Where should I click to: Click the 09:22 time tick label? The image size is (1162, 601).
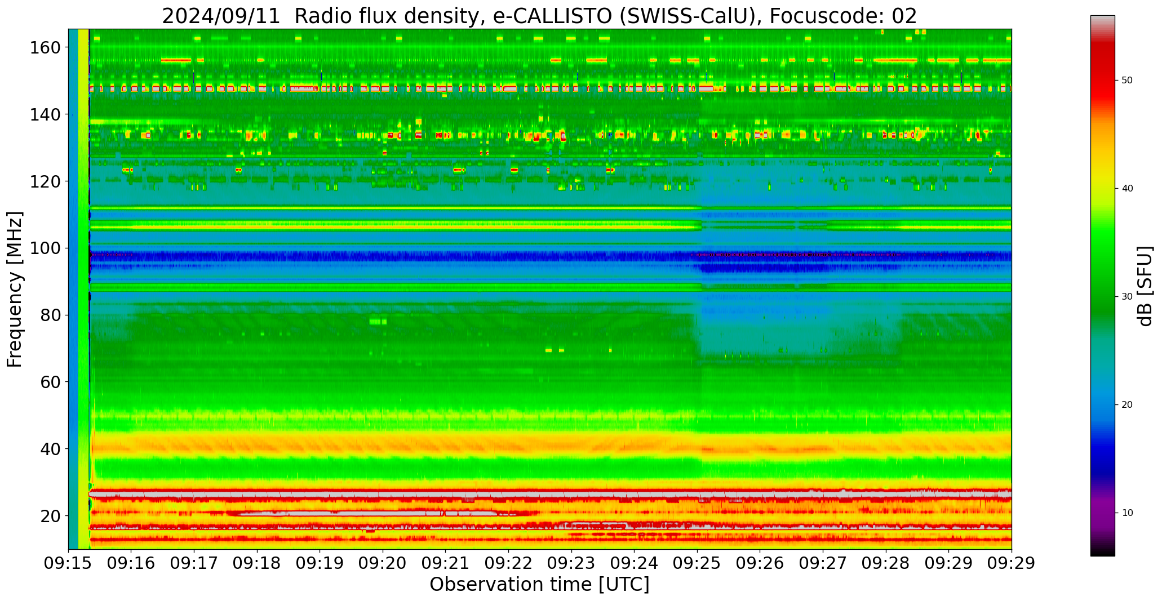pyautogui.click(x=509, y=563)
